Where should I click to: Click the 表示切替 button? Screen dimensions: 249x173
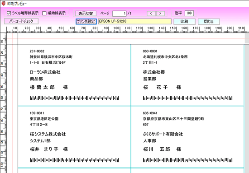(86, 14)
